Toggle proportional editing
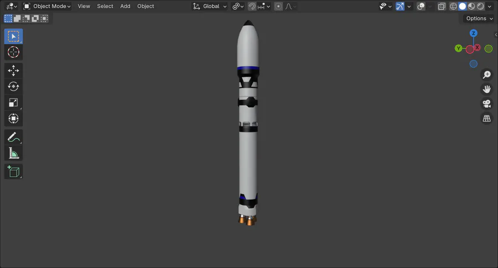Viewport: 498px width, 268px height. click(278, 6)
